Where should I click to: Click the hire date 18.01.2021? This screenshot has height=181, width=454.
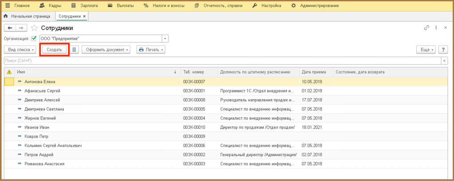(x=312, y=127)
